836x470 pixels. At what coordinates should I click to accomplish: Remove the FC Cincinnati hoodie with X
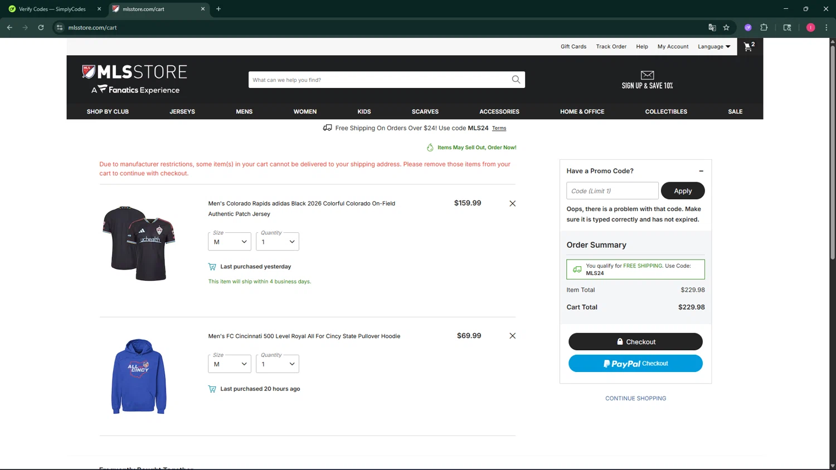512,336
